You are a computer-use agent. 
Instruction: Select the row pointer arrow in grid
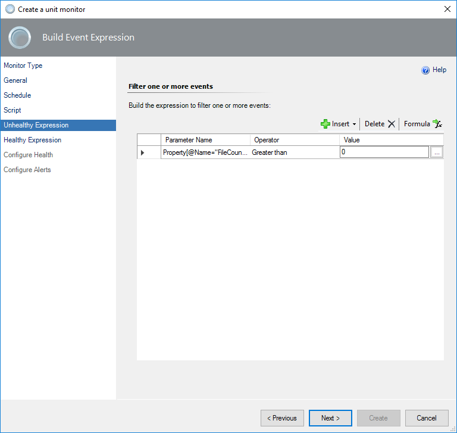pos(143,152)
